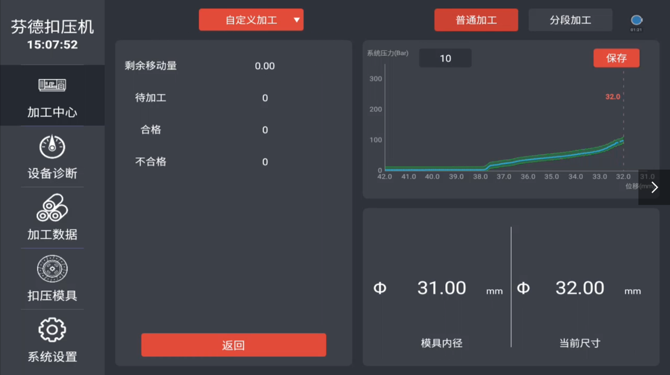Screen dimensions: 670x375
Task: Expand the right chevron beside the chart
Action: click(x=654, y=187)
